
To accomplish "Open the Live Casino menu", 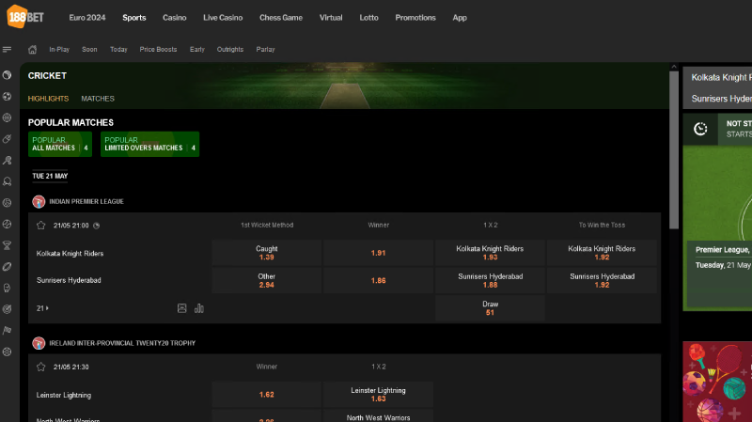I will coord(223,18).
